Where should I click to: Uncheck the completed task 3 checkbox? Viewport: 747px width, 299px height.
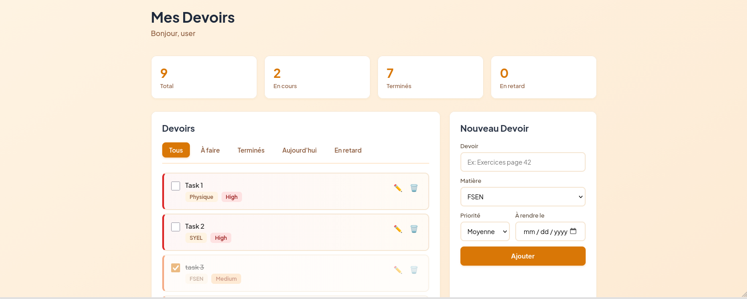176,268
